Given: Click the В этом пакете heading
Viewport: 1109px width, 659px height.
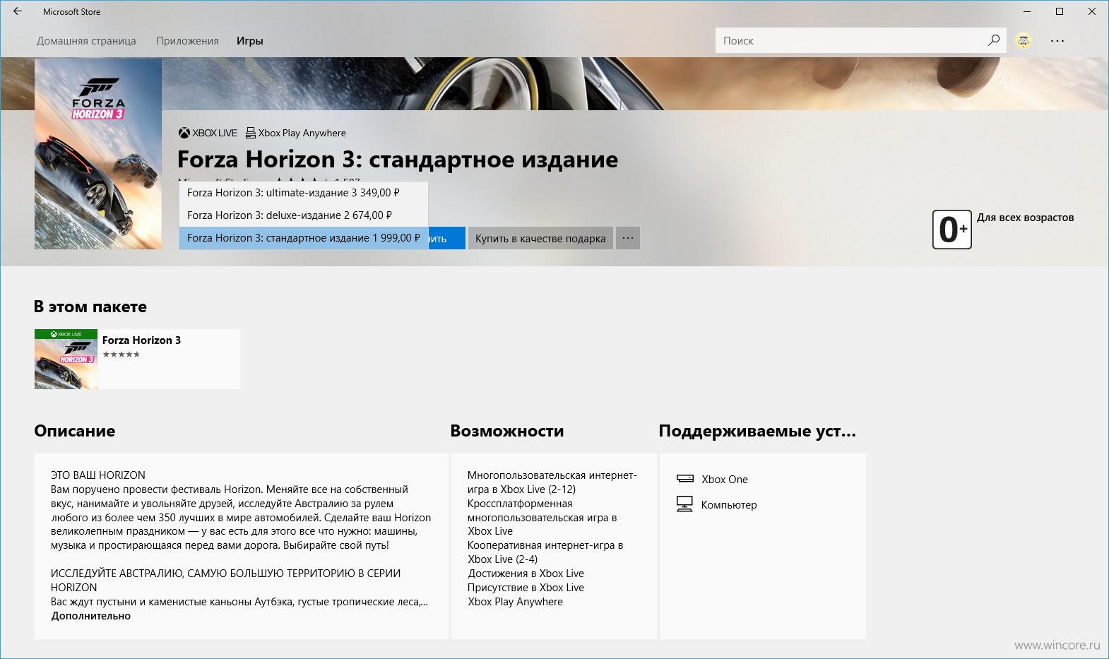Looking at the screenshot, I should pyautogui.click(x=90, y=307).
